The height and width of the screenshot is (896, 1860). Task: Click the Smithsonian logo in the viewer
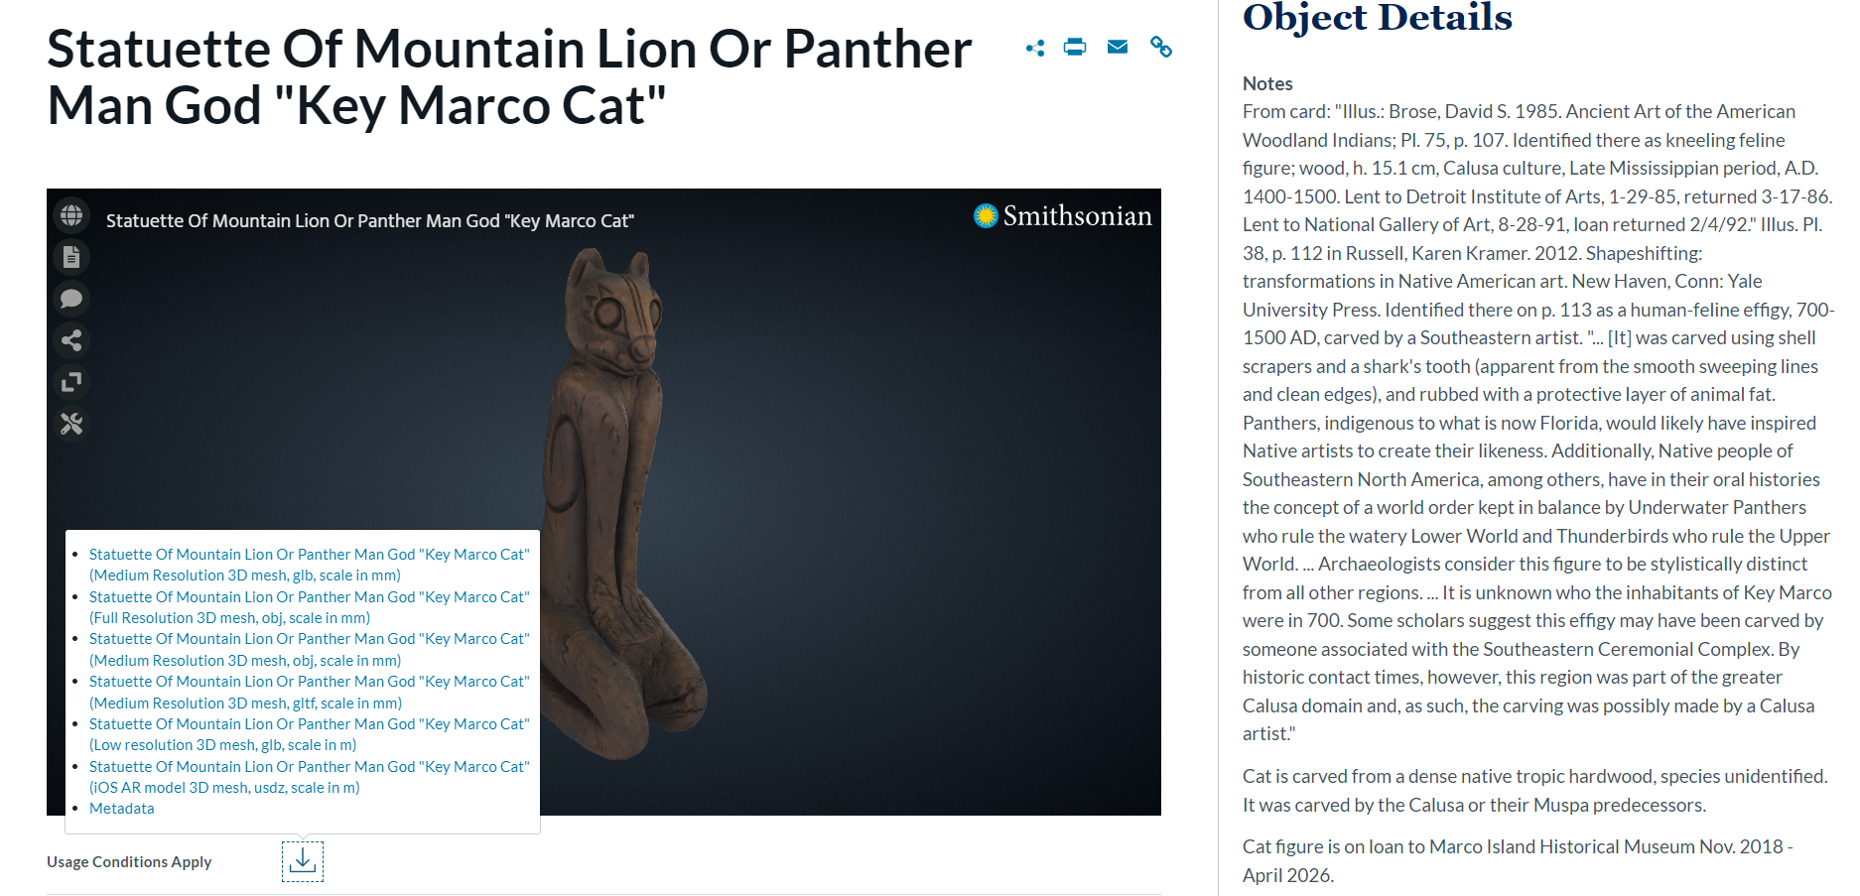pyautogui.click(x=1063, y=215)
